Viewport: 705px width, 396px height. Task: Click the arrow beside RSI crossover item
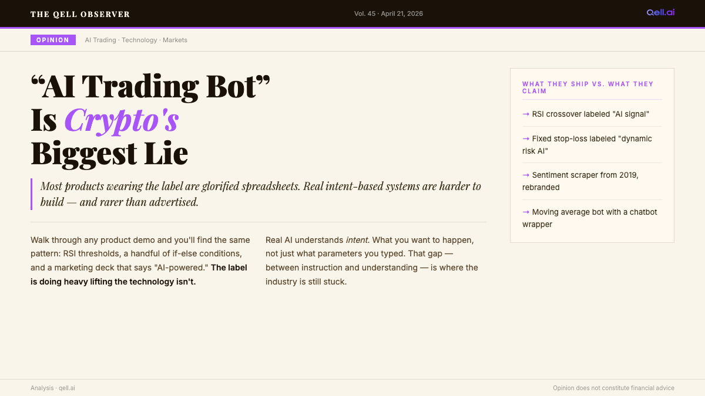526,114
